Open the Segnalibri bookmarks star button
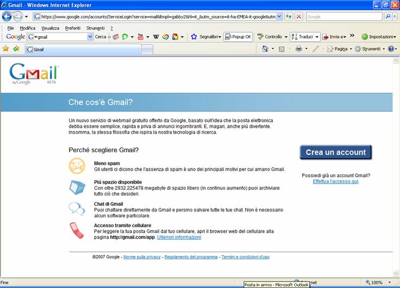The image size is (400, 288). point(206,37)
